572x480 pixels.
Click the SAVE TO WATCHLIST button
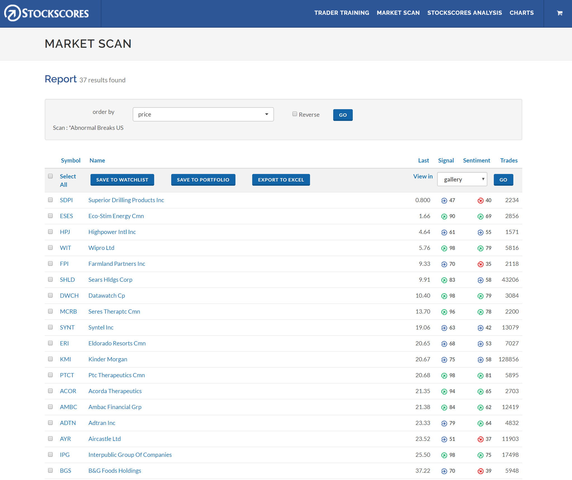click(122, 180)
